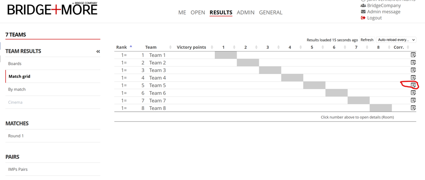Collapse the Team Results sidebar panel
425x180 pixels.
pyautogui.click(x=98, y=51)
